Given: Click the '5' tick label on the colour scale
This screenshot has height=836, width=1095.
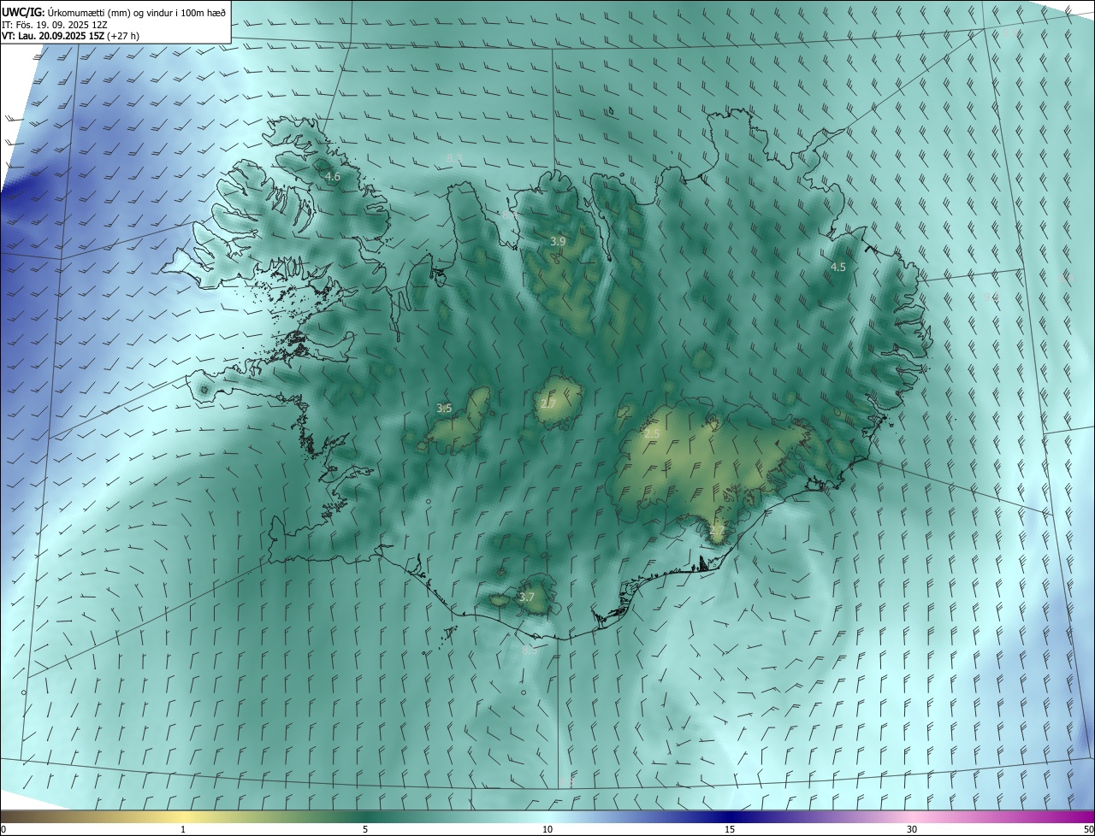Looking at the screenshot, I should tap(365, 829).
